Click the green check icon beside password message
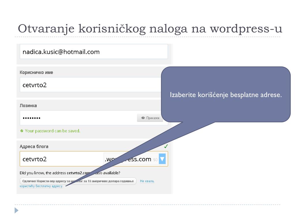 22,131
